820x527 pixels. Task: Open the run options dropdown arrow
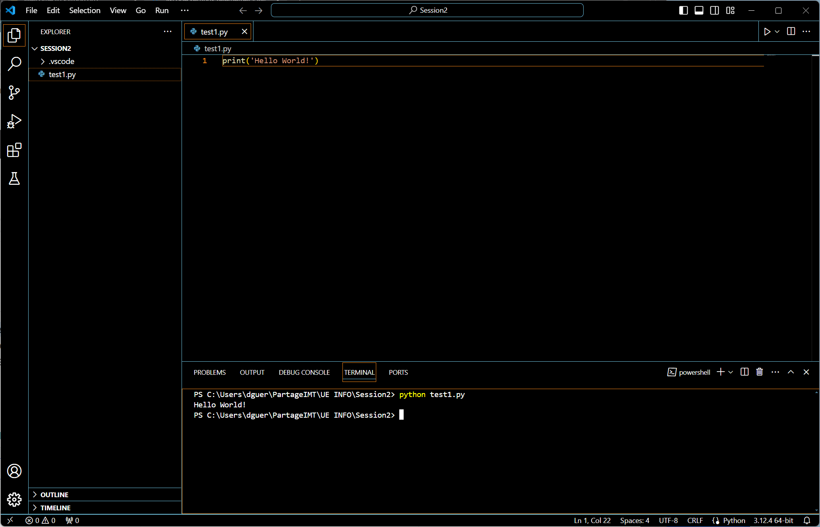pos(777,31)
